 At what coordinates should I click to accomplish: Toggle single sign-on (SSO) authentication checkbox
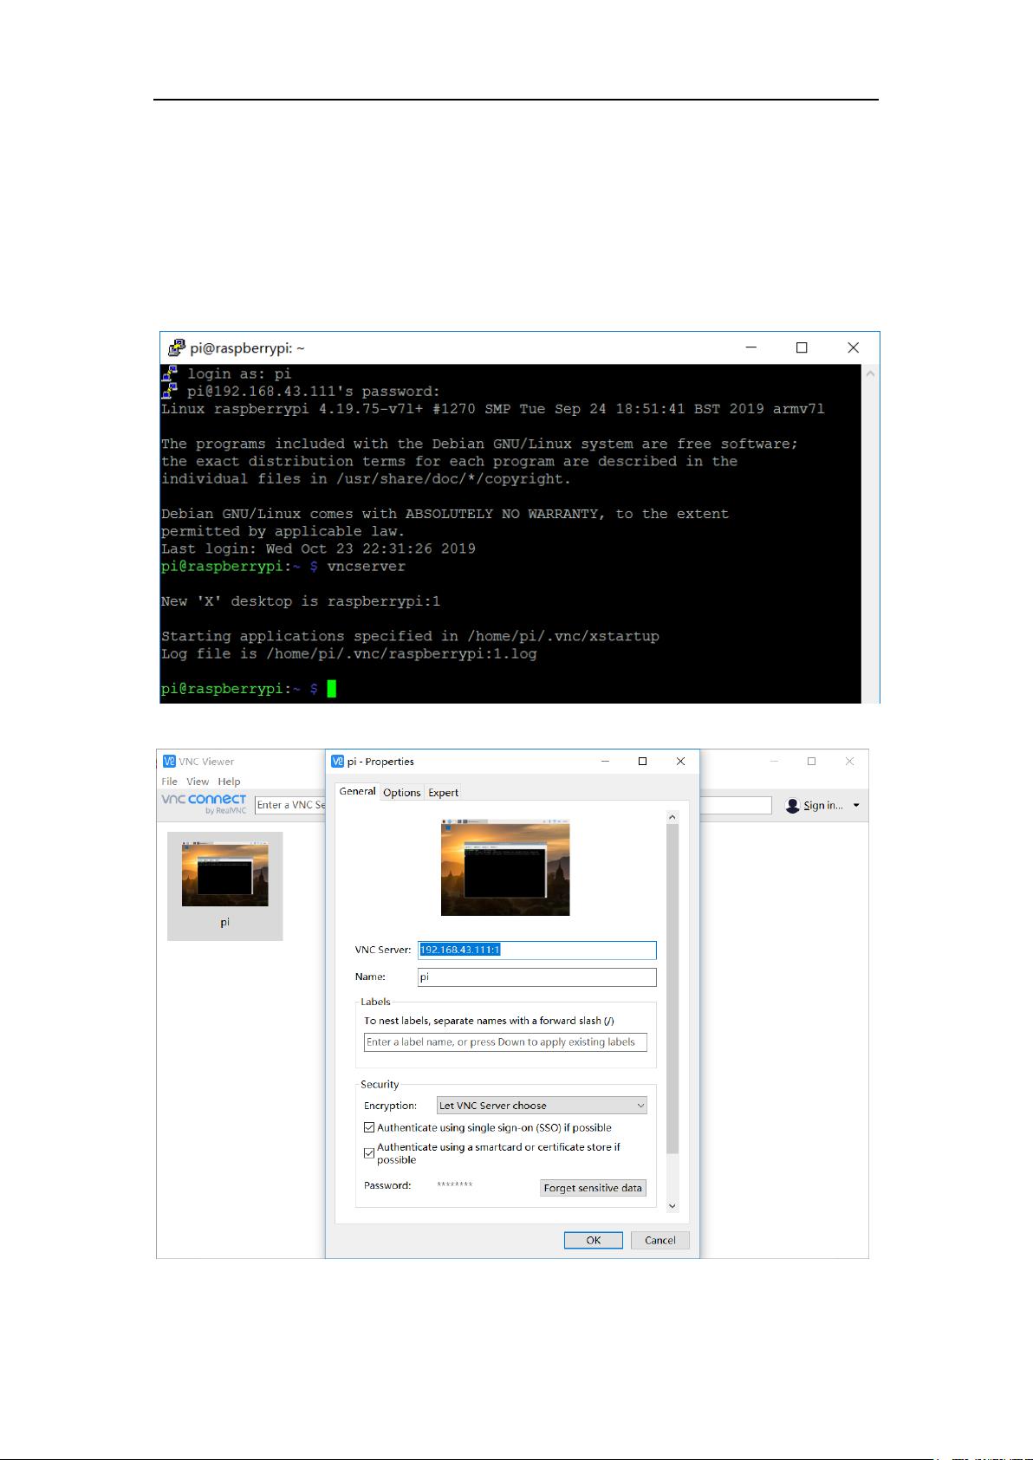369,1128
